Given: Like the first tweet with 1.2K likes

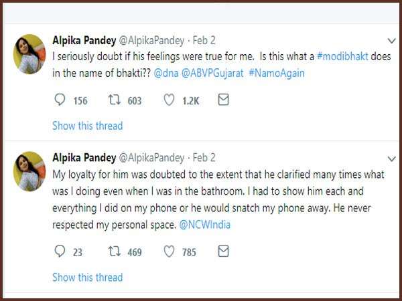Looking at the screenshot, I should tap(170, 100).
